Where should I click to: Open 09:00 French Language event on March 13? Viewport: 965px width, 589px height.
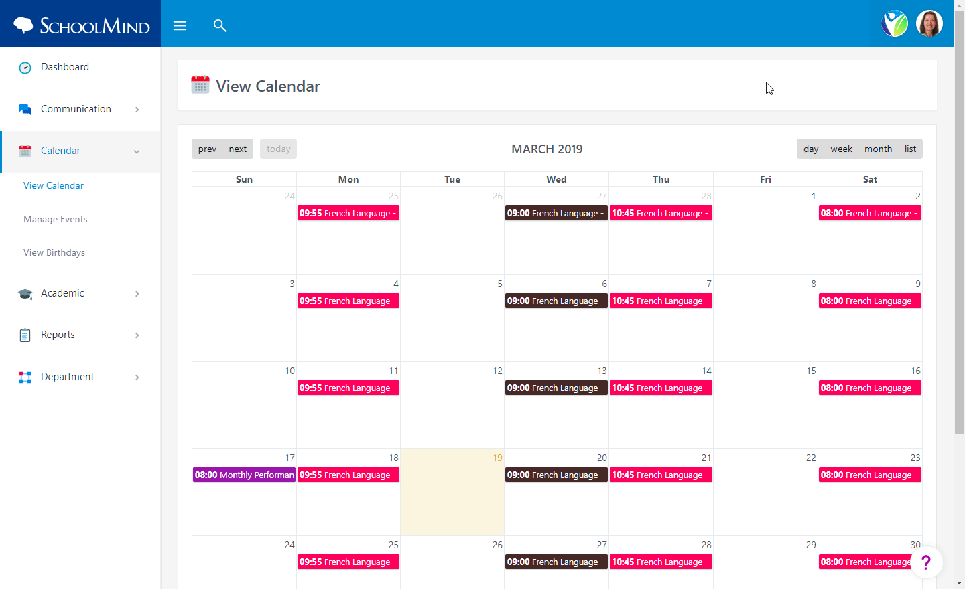556,388
